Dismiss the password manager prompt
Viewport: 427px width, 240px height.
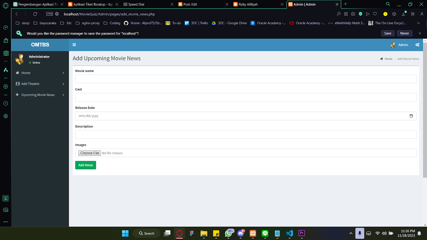coord(420,33)
